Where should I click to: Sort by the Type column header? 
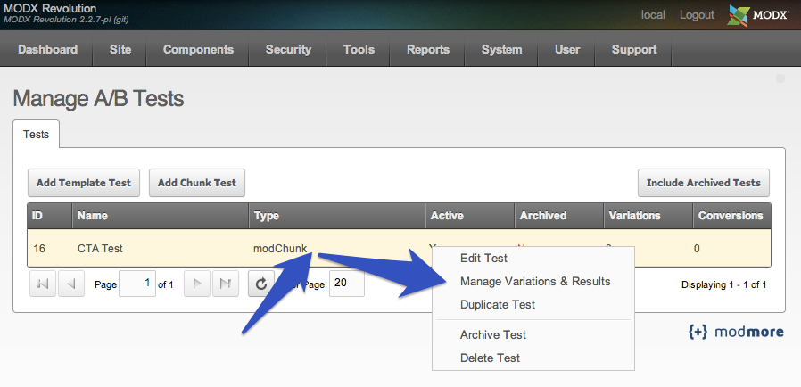[337, 216]
